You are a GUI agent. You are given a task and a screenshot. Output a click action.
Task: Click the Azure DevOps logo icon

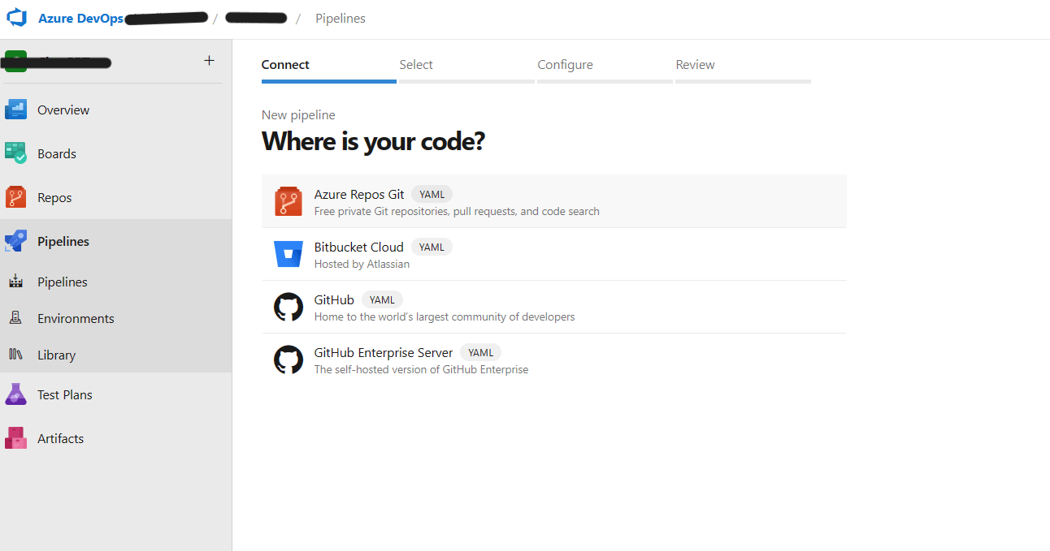pos(17,18)
